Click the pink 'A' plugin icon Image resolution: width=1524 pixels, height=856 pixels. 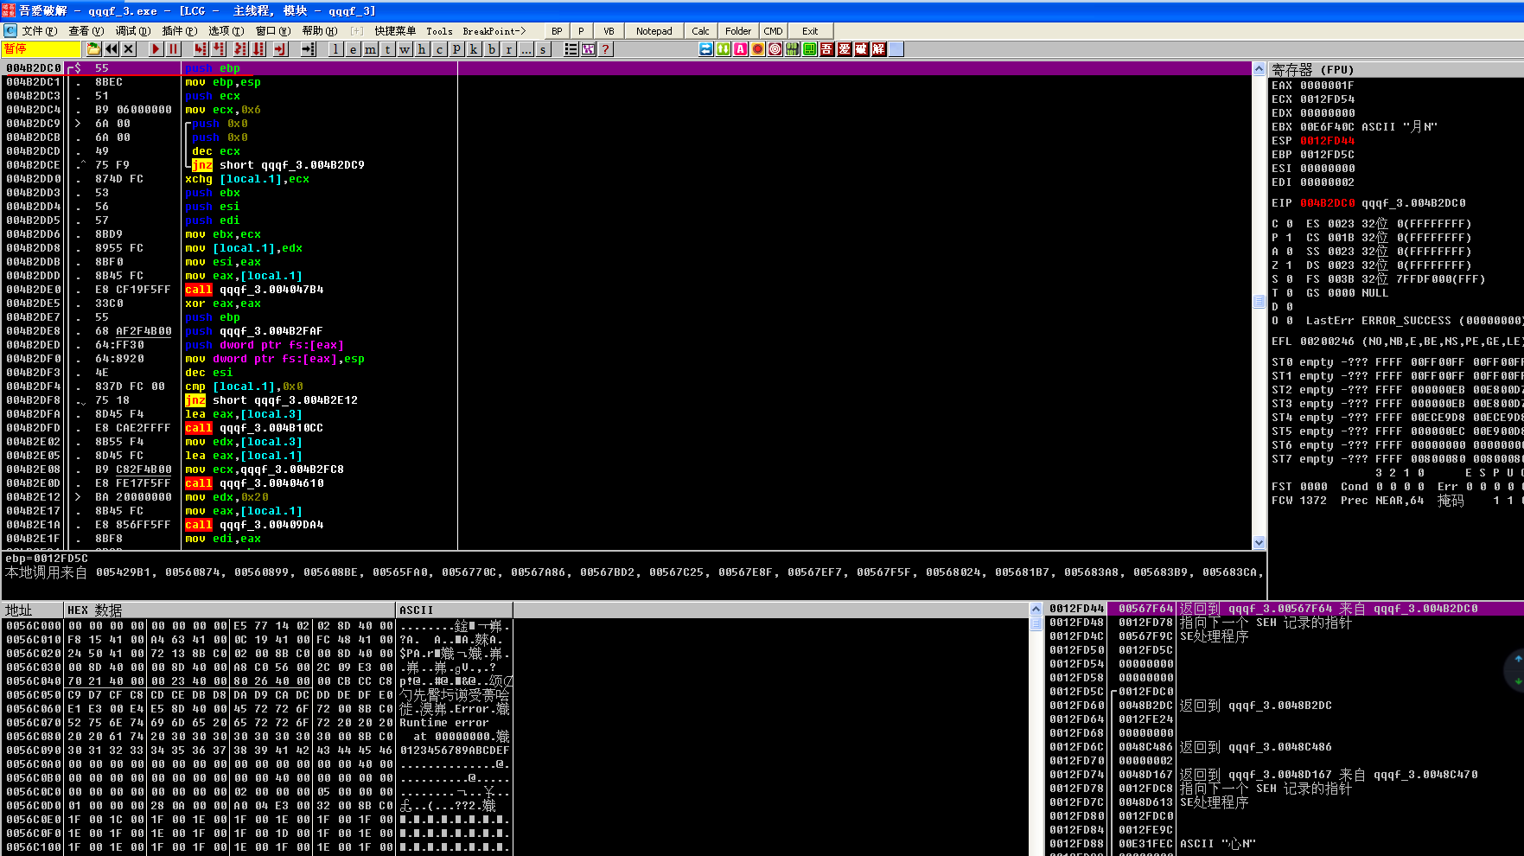741,49
